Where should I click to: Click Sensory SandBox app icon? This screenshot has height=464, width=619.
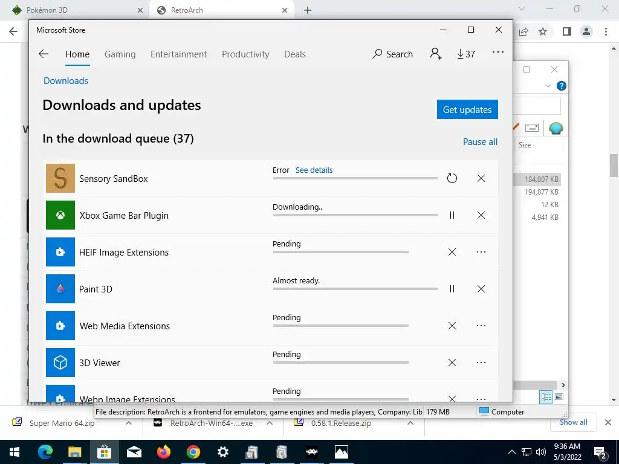60,178
